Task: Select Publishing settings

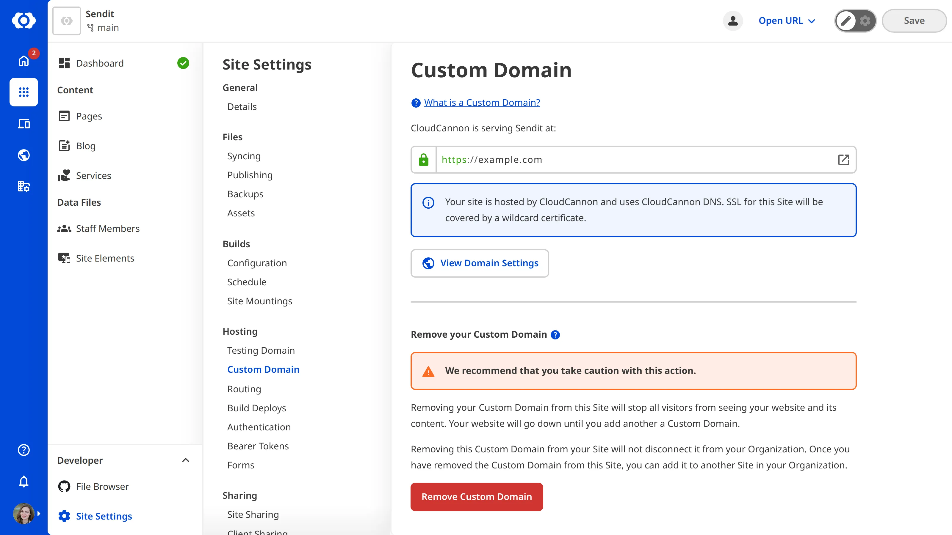Action: (250, 175)
